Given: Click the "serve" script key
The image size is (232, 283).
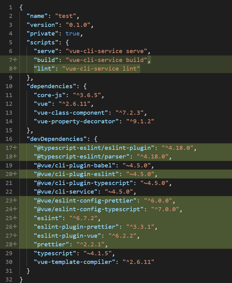Looking at the screenshot, I should pos(46,51).
